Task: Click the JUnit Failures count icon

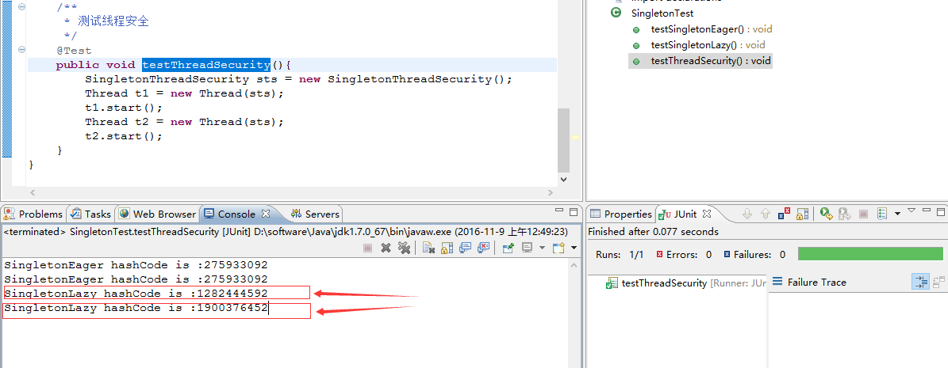Action: 727,254
